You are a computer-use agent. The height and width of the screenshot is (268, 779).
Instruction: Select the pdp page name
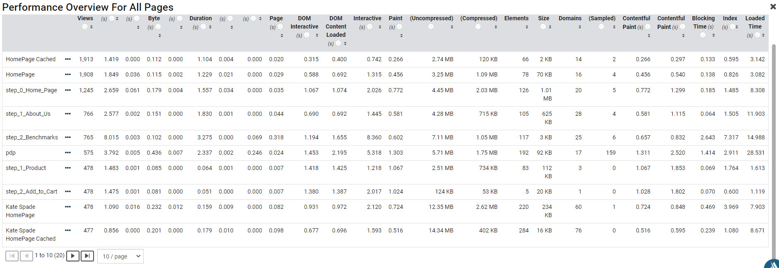(11, 153)
